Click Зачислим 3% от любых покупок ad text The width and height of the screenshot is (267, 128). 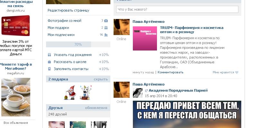point(16,48)
